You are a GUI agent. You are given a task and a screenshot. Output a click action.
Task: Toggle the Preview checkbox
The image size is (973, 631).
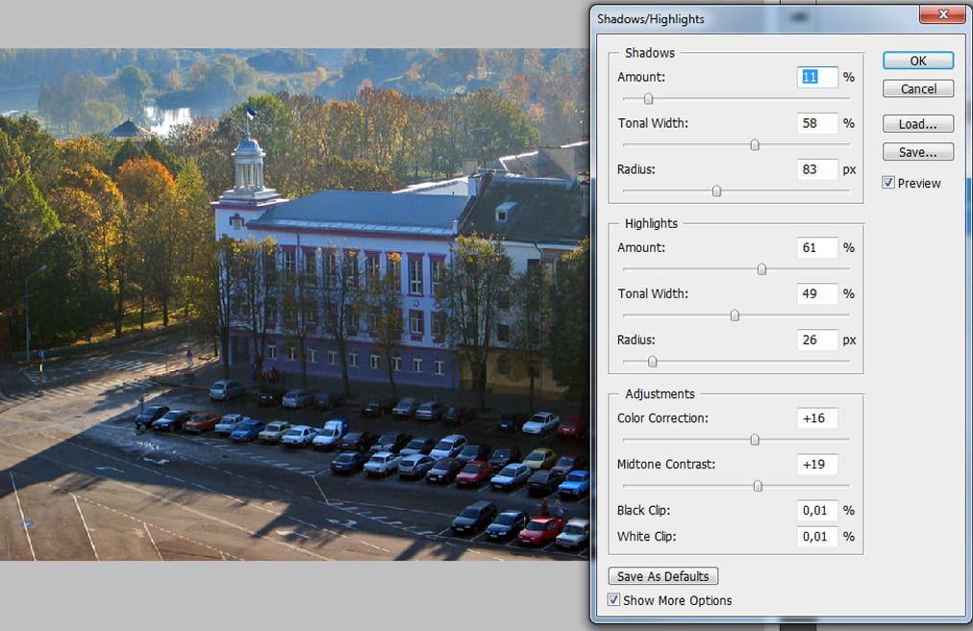(888, 183)
